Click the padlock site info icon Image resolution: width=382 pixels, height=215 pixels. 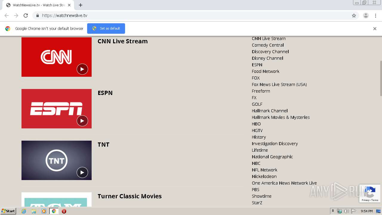[37, 16]
